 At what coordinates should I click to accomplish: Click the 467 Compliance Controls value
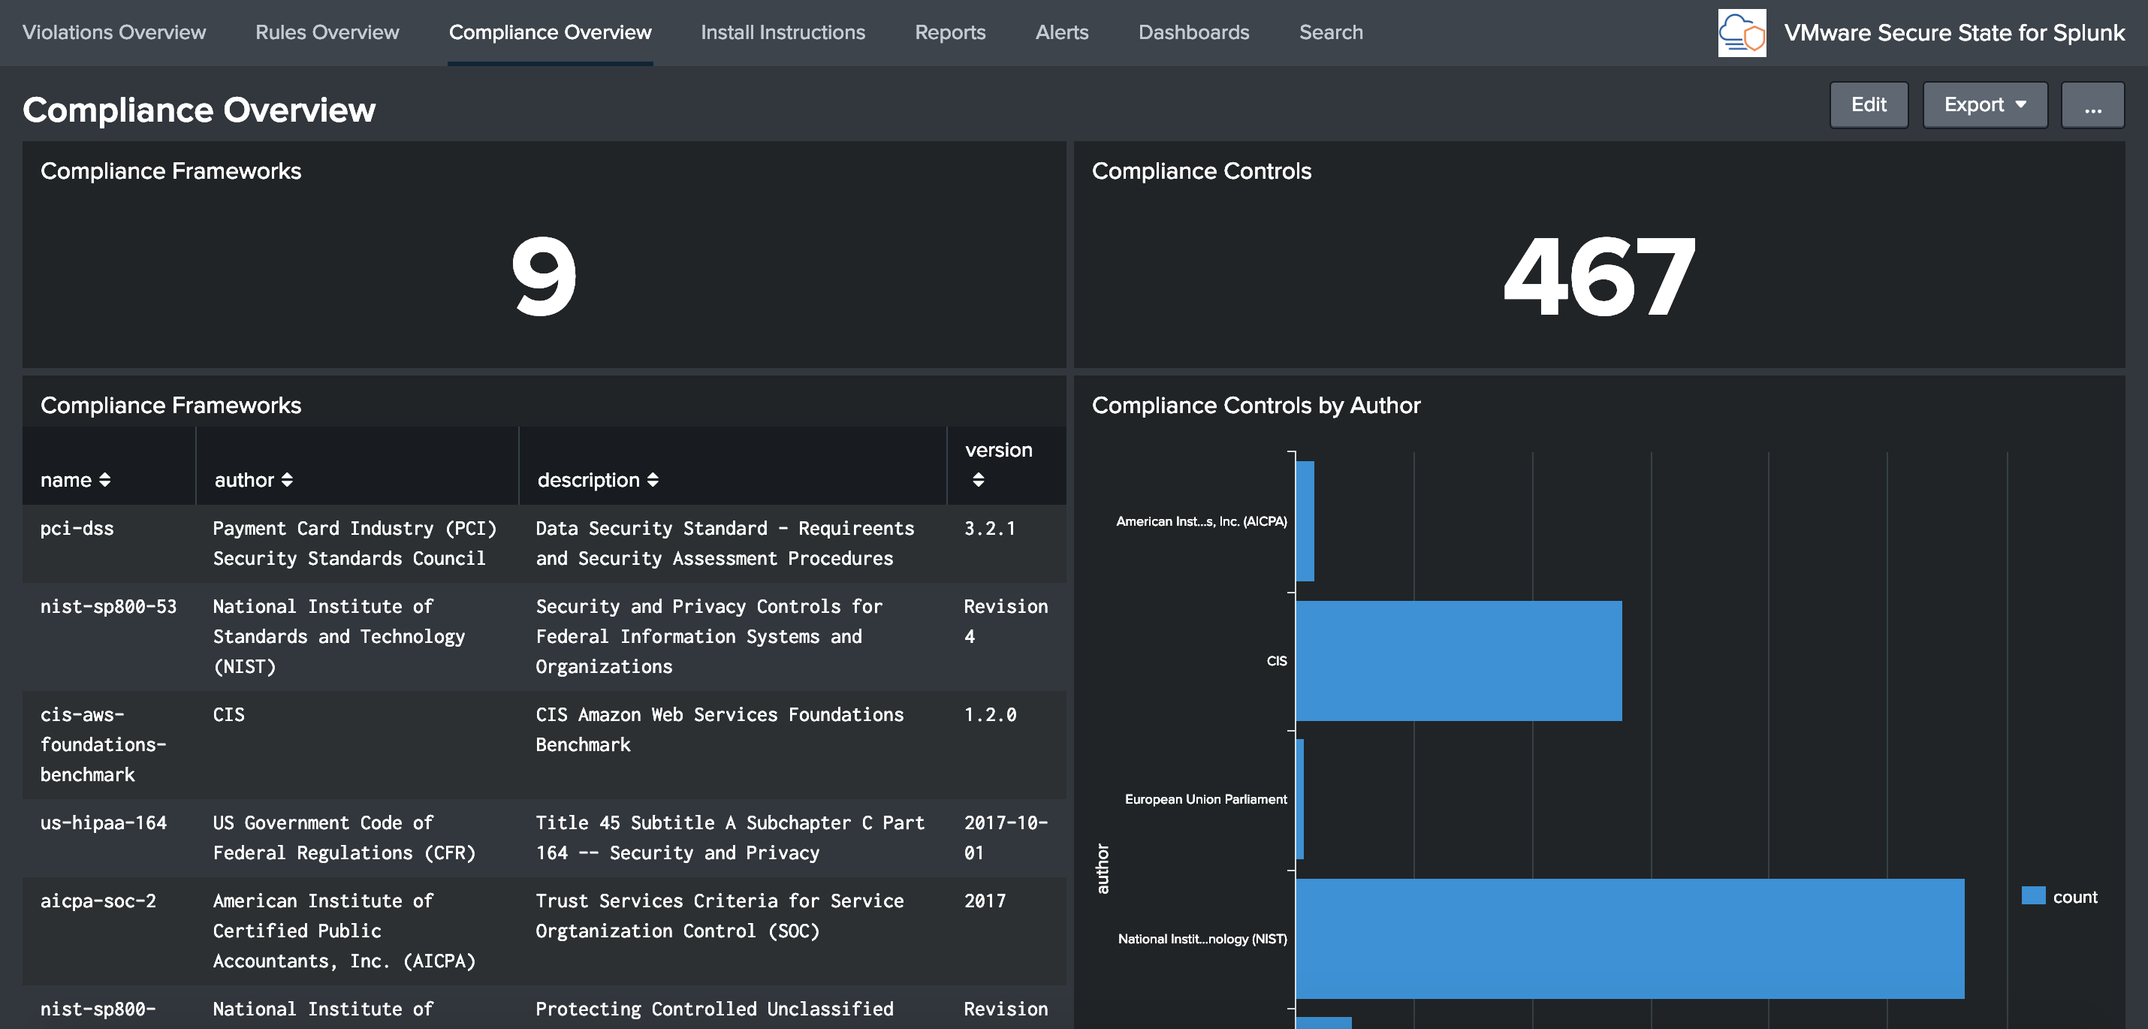click(x=1598, y=277)
